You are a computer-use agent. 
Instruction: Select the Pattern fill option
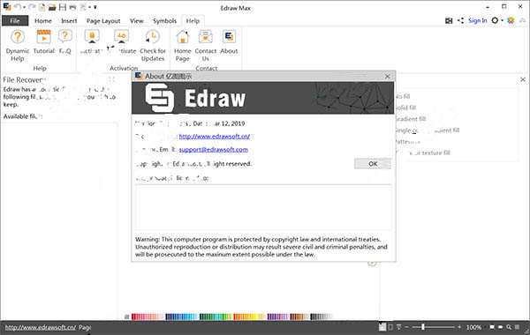tap(407, 141)
